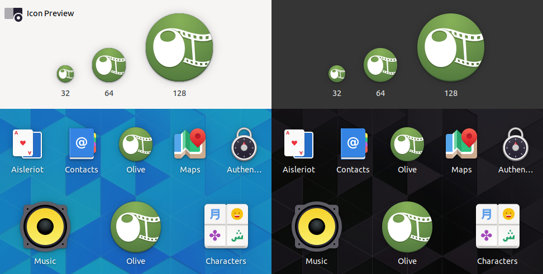Click the Contacts label on dark background

click(353, 170)
